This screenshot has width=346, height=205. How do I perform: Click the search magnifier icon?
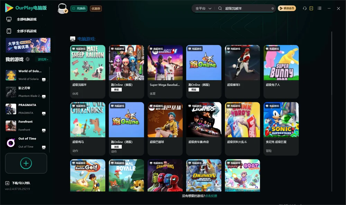coord(220,8)
